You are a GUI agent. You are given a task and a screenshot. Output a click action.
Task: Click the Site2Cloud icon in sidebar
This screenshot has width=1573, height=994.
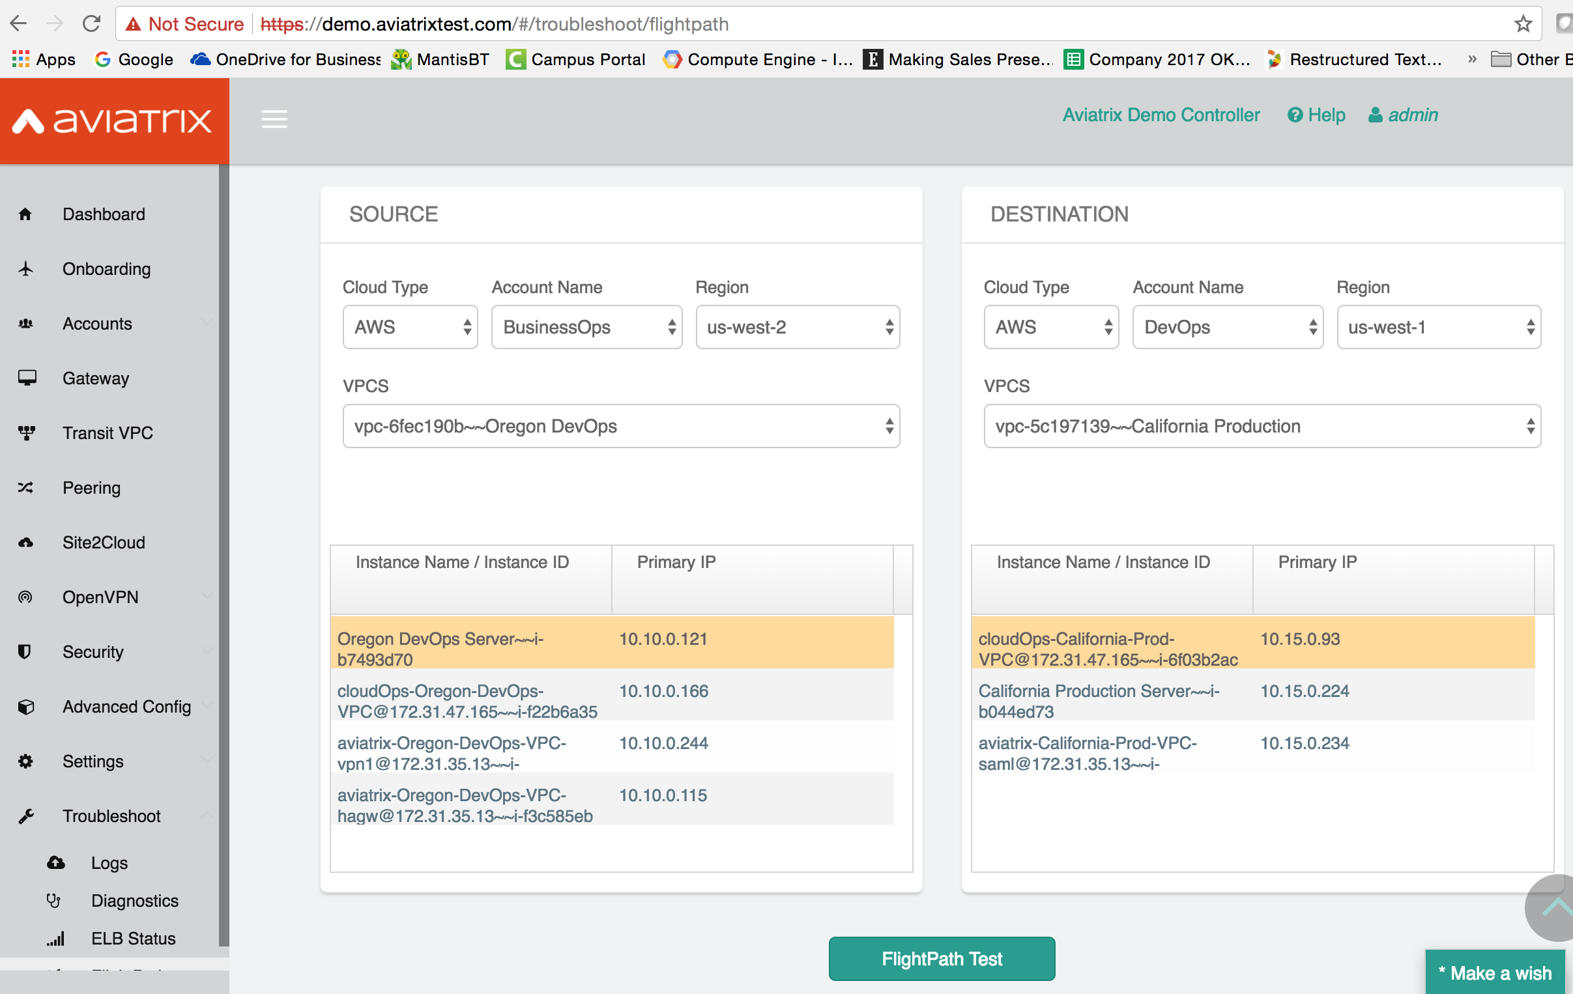pos(27,542)
